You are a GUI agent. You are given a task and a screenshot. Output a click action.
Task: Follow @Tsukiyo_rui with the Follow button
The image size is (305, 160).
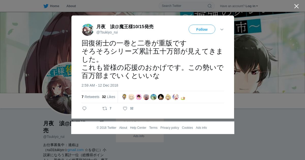202,29
